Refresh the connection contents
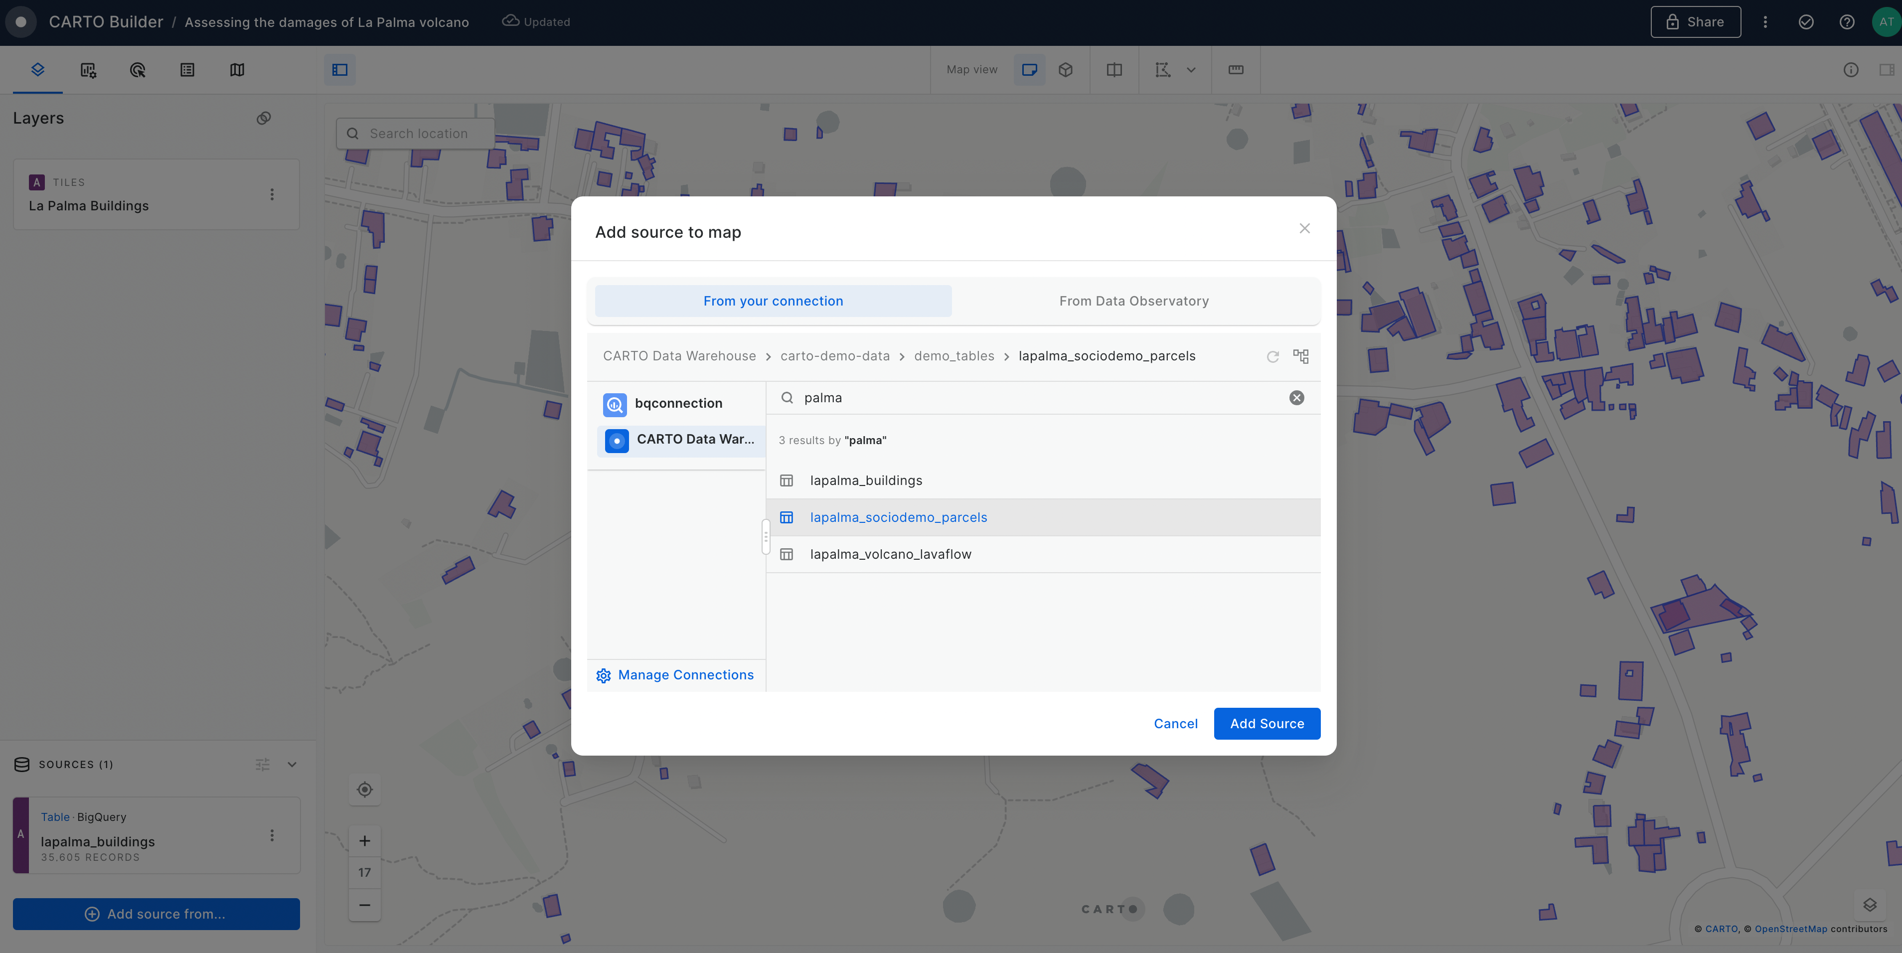The width and height of the screenshot is (1902, 953). pos(1273,356)
